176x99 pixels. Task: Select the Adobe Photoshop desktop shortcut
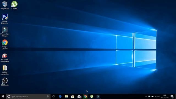[5, 19]
